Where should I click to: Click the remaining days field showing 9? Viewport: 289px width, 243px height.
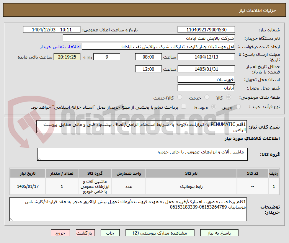pos(107,57)
